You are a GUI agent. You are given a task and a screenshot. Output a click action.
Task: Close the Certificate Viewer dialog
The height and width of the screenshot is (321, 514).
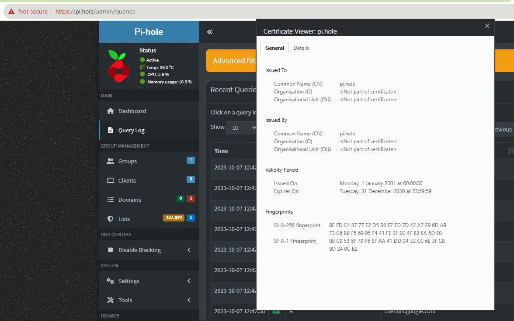point(487,26)
